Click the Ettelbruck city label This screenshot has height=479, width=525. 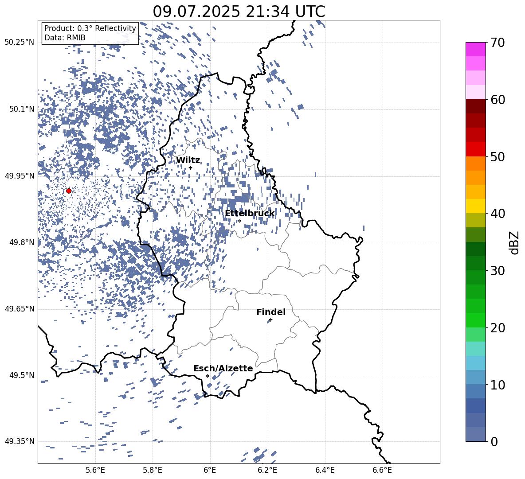pyautogui.click(x=250, y=214)
